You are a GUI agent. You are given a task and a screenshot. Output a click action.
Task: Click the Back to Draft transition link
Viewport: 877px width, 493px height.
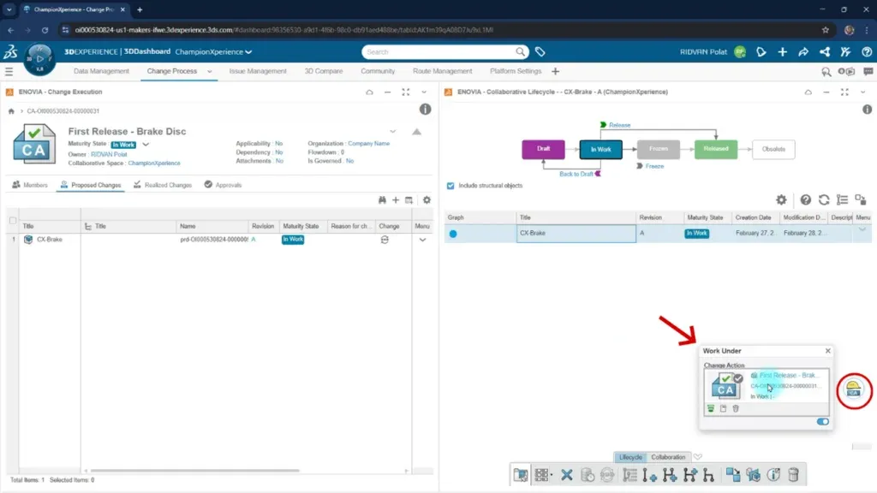[576, 175]
